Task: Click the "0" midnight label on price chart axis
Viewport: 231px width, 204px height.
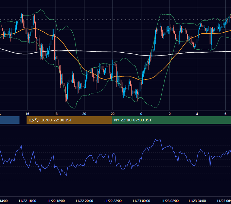Action: pos(141,114)
